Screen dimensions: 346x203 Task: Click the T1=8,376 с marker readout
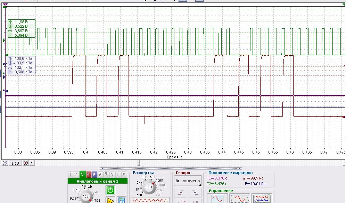(x=217, y=178)
